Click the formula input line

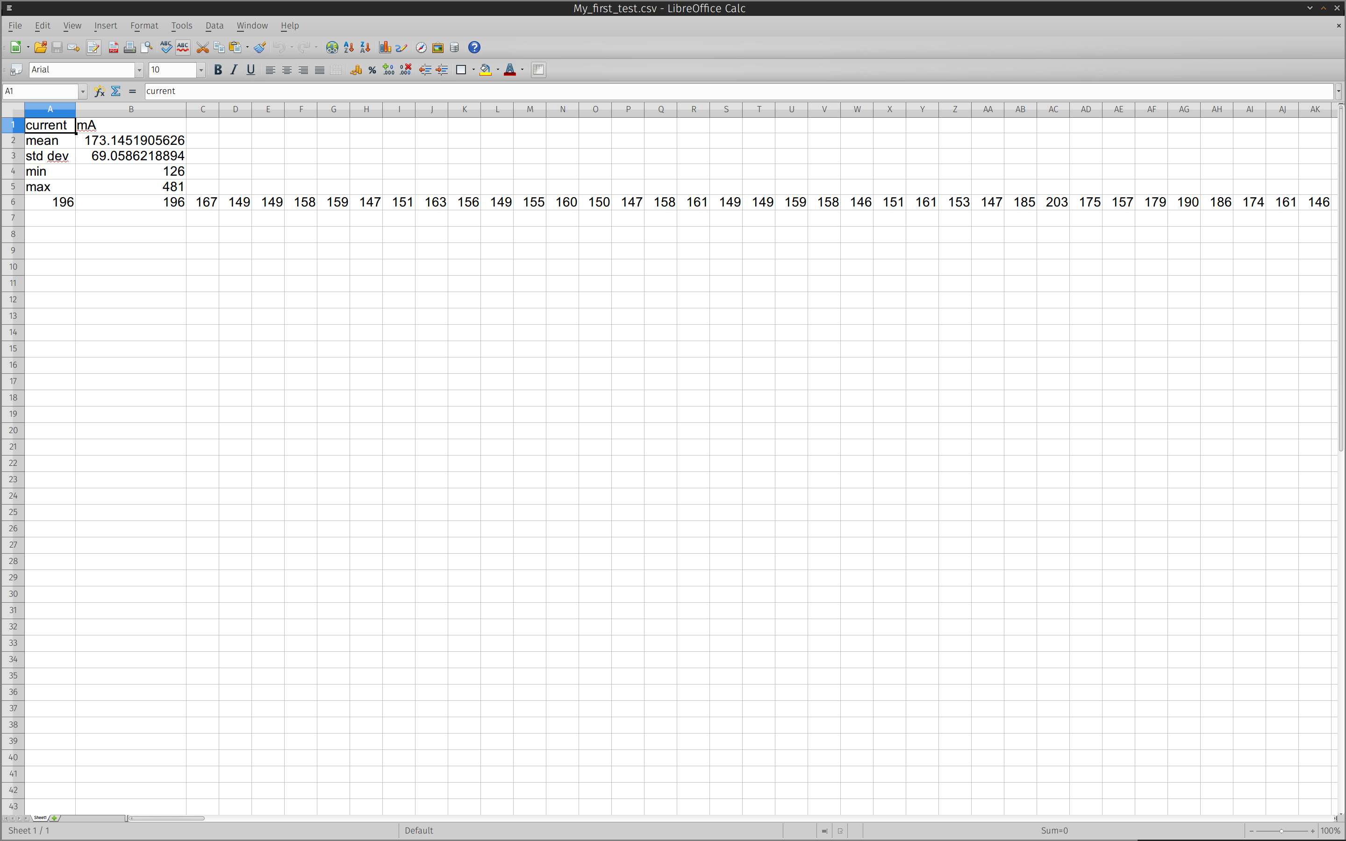[x=739, y=91]
